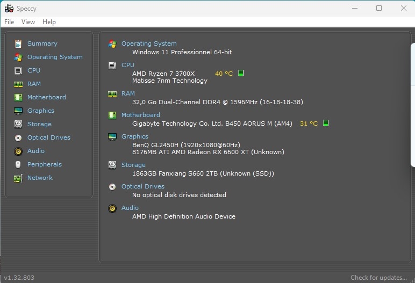Click the RAM icon in summary panel

pos(112,94)
